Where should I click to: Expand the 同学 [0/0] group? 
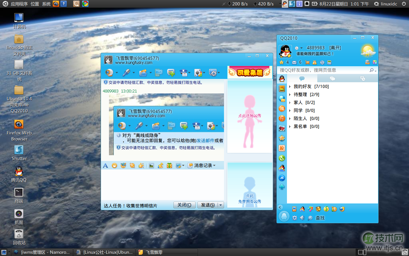coord(290,110)
